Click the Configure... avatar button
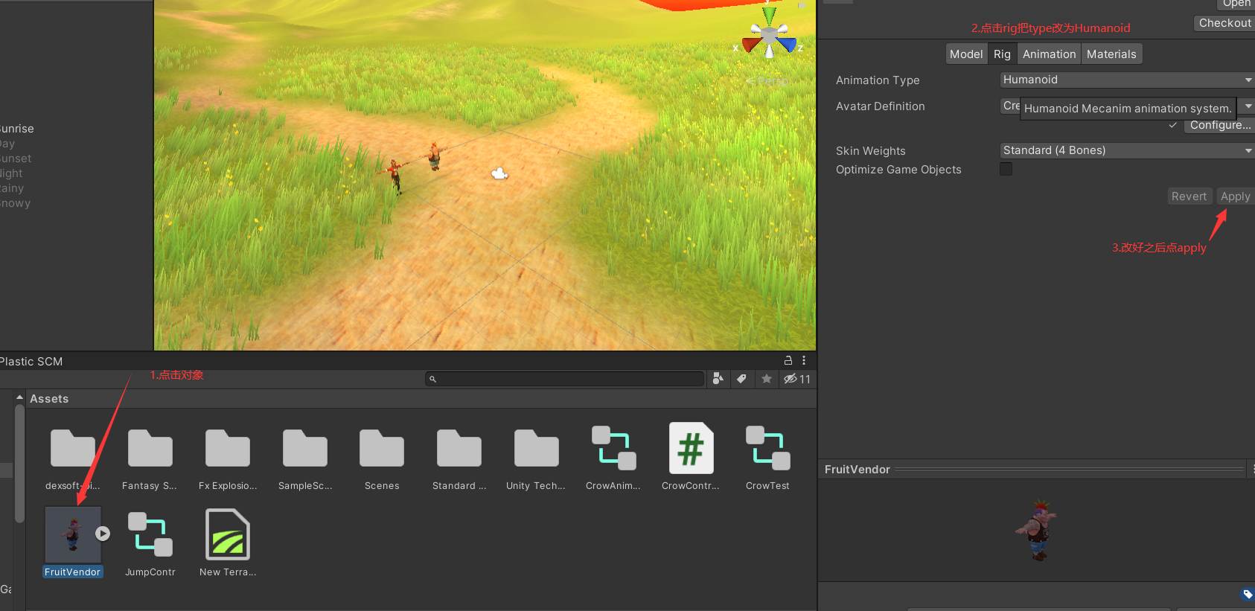 point(1220,125)
